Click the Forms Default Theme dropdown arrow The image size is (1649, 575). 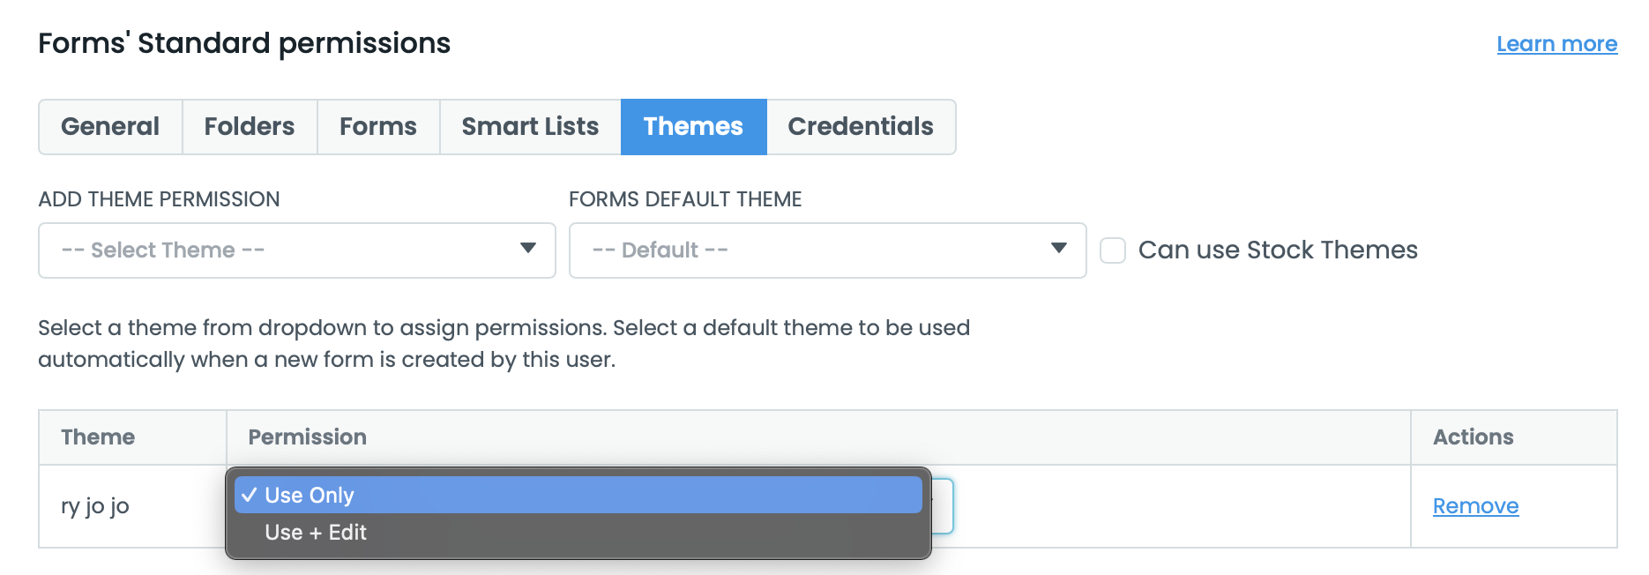click(1060, 250)
